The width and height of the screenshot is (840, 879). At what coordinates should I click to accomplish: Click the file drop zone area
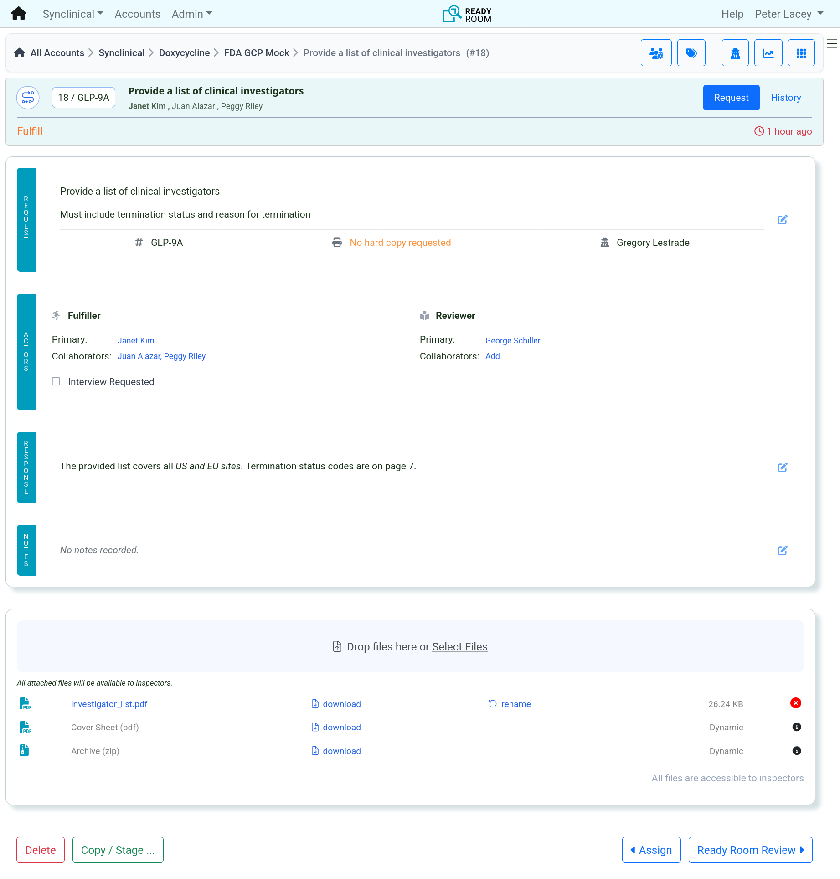point(410,646)
